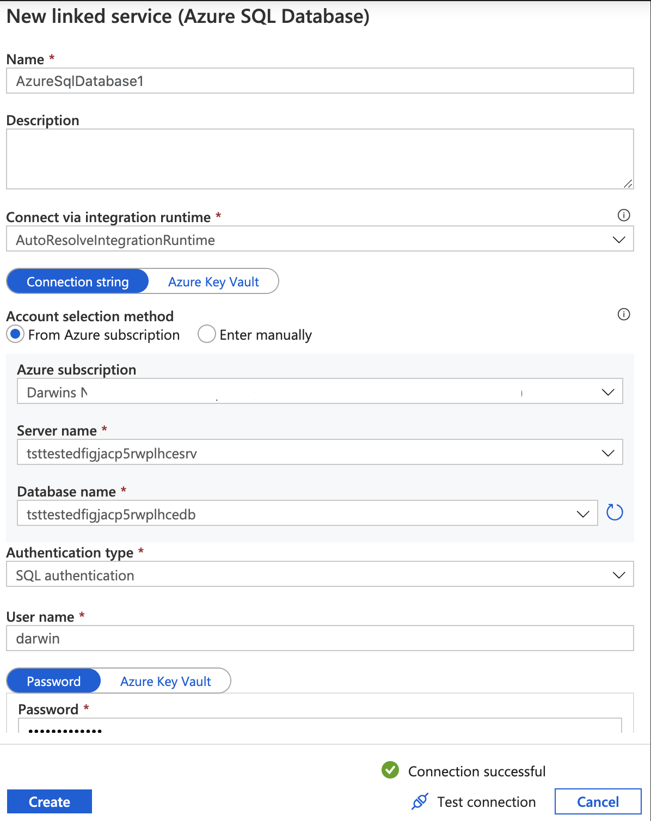Switch to Azure Key Vault connection tab
Image resolution: width=651 pixels, height=821 pixels.
(x=213, y=281)
